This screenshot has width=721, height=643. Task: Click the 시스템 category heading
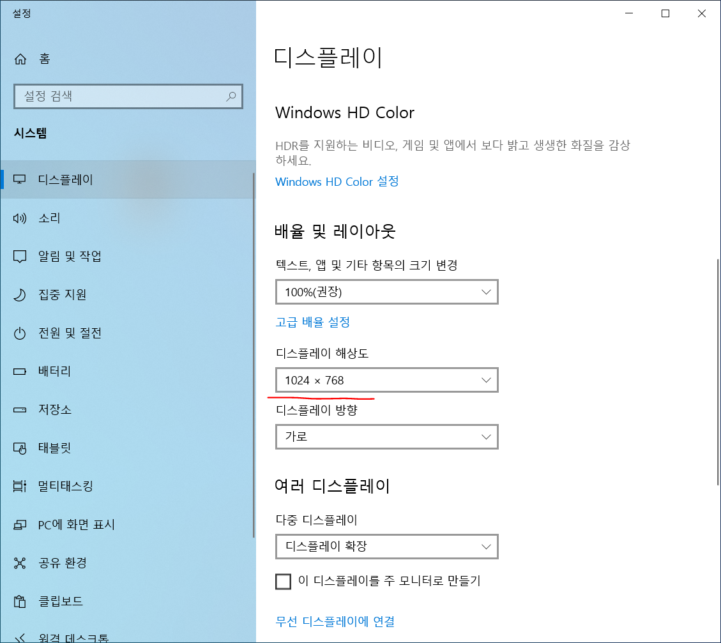31,133
